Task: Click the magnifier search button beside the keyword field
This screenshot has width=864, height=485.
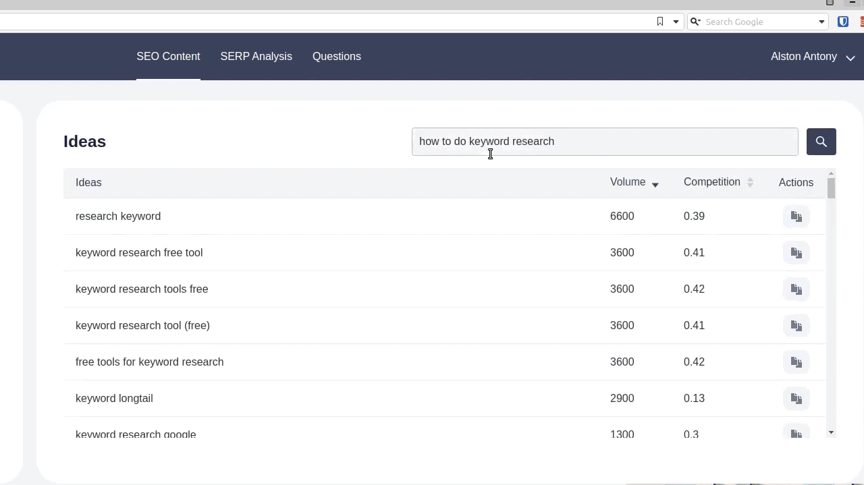Action: pos(821,142)
